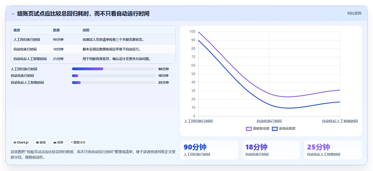The width and height of the screenshot is (373, 171).
Task: Click the 对比矩阵 label in header
Action: [354, 13]
